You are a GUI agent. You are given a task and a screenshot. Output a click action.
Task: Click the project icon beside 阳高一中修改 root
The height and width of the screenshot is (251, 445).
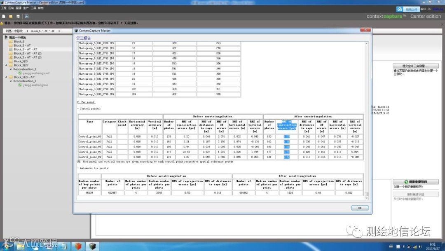[x=6, y=37]
